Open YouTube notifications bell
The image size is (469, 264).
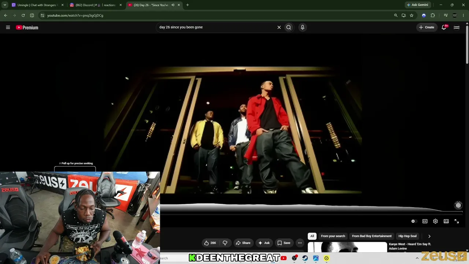(x=444, y=27)
